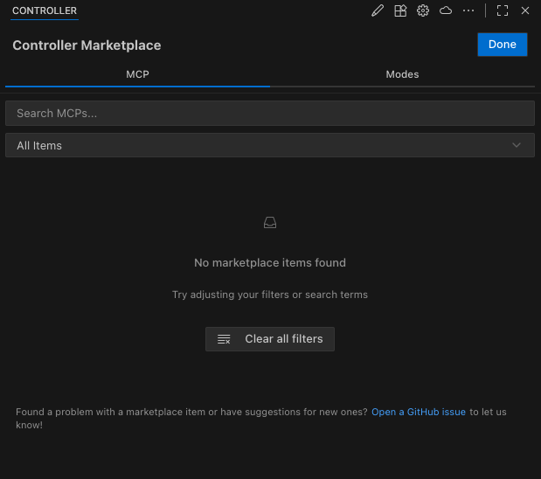Click the empty inbox tray icon
Image resolution: width=541 pixels, height=479 pixels.
(270, 223)
